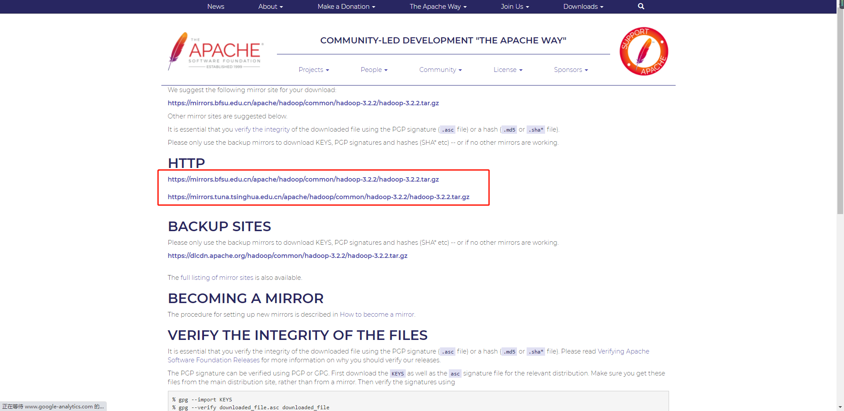
Task: Open 'How to become a mirror' link
Action: (377, 315)
